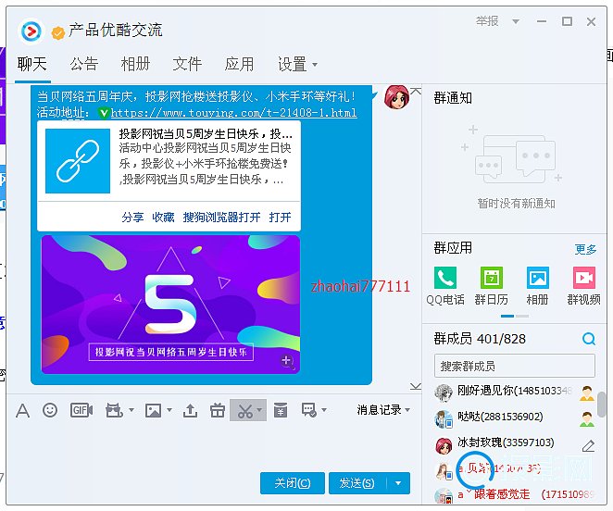Viewport: 613px width, 511px height.
Task: Click the link card title 投影网祝当贝5周岁生日快乐
Action: coord(206,134)
